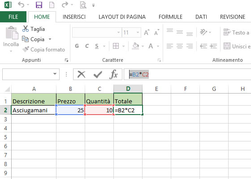Click the fill color paint bucket
Screen dimensions: 251x179
click(135, 46)
